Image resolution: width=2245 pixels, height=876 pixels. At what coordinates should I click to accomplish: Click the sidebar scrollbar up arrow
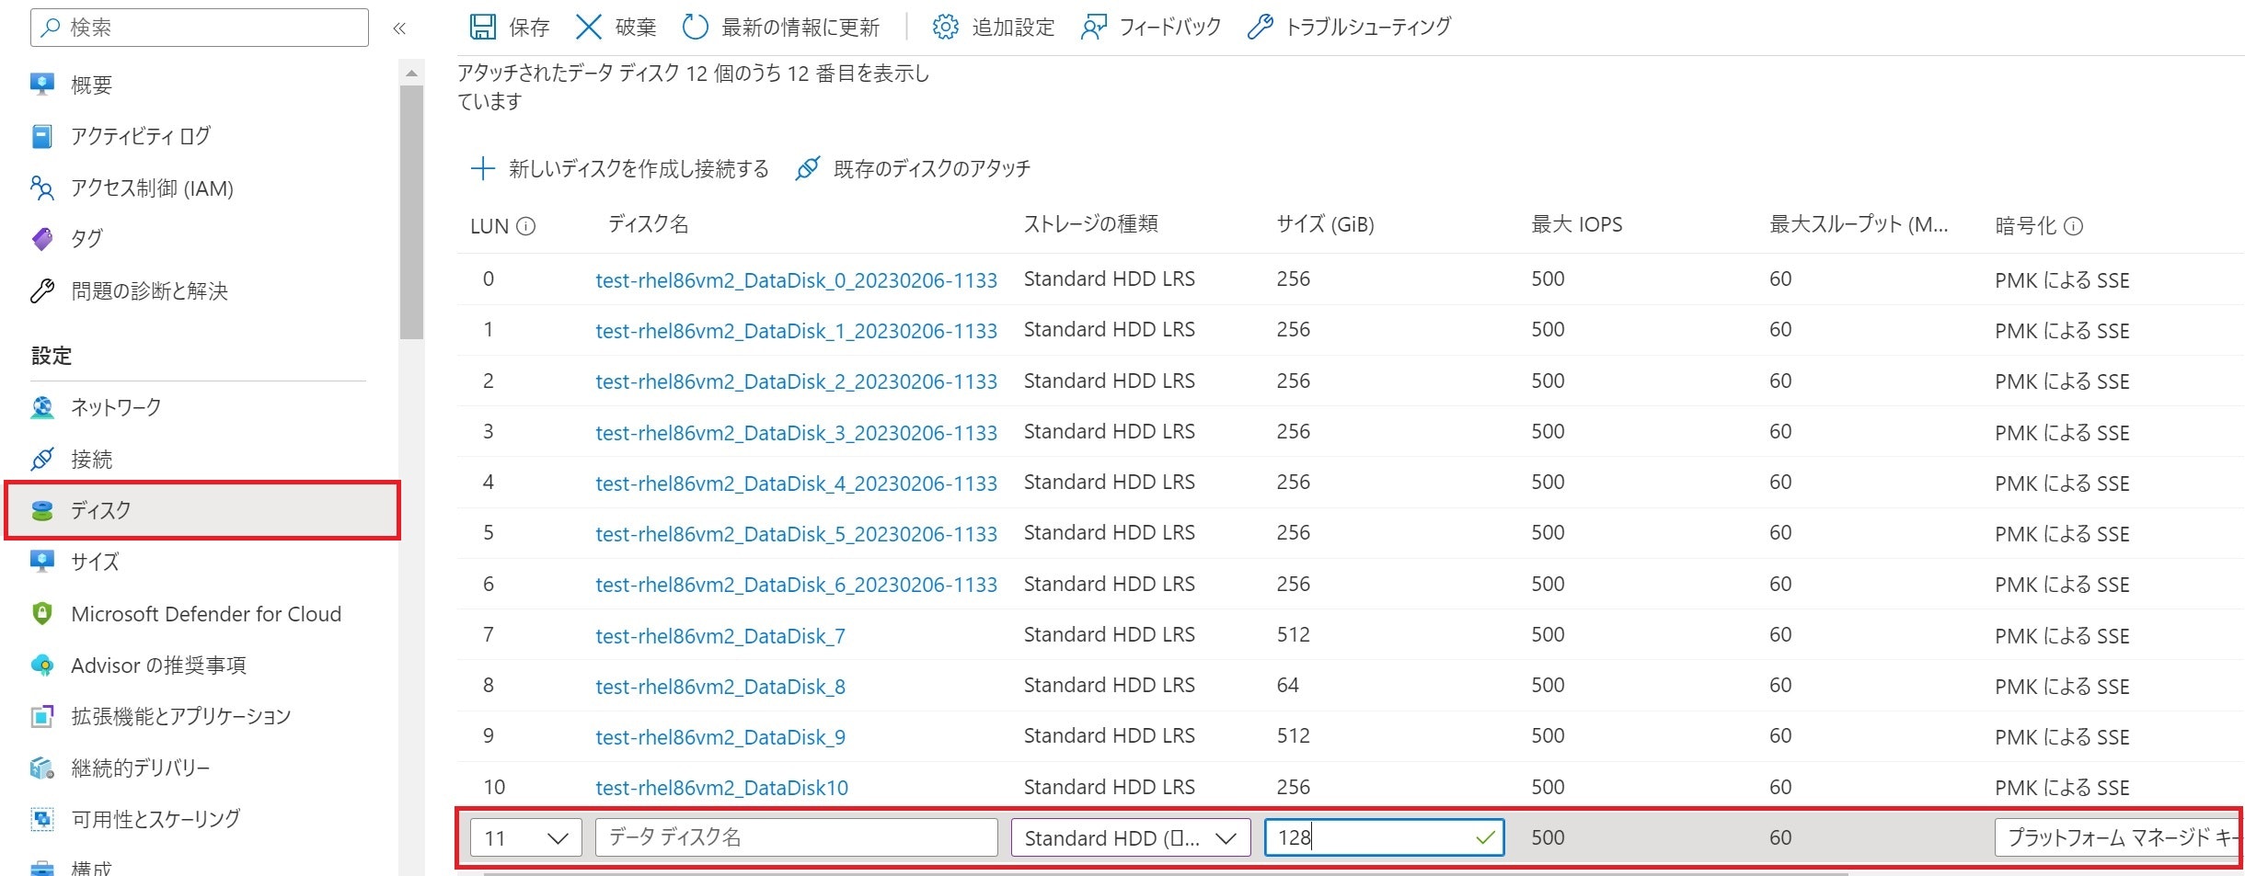pyautogui.click(x=411, y=73)
